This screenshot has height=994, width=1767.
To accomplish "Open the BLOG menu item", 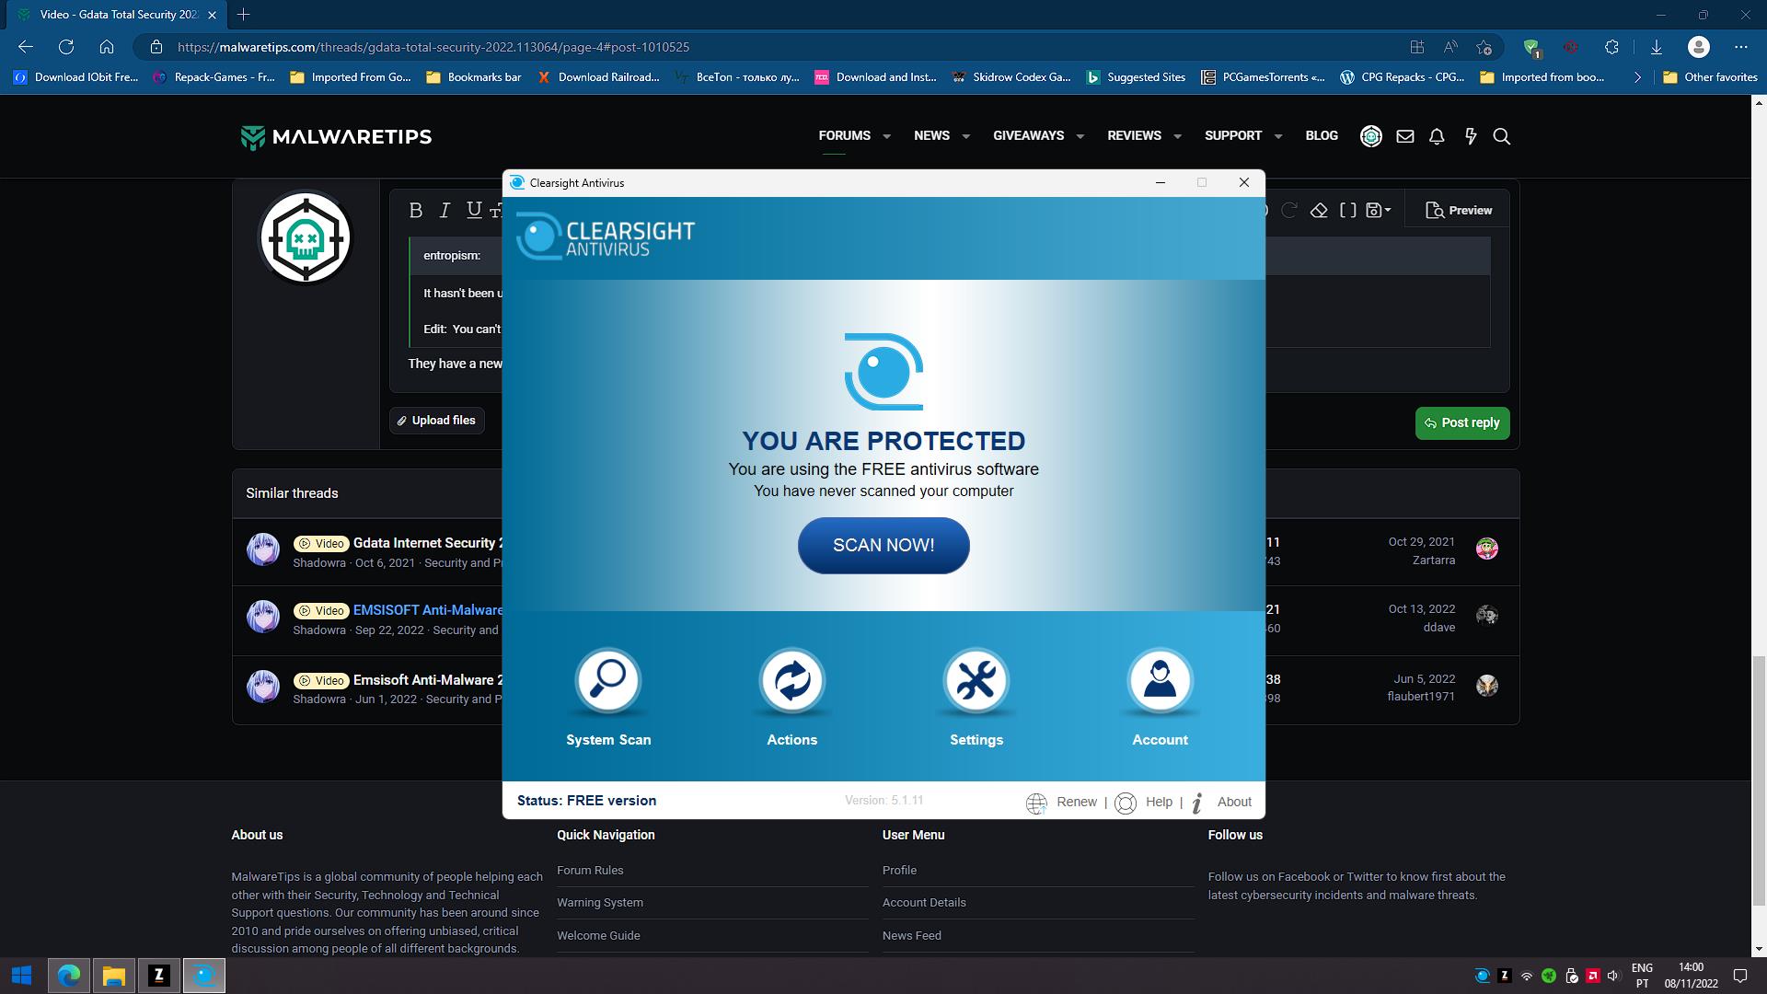I will coord(1321,135).
